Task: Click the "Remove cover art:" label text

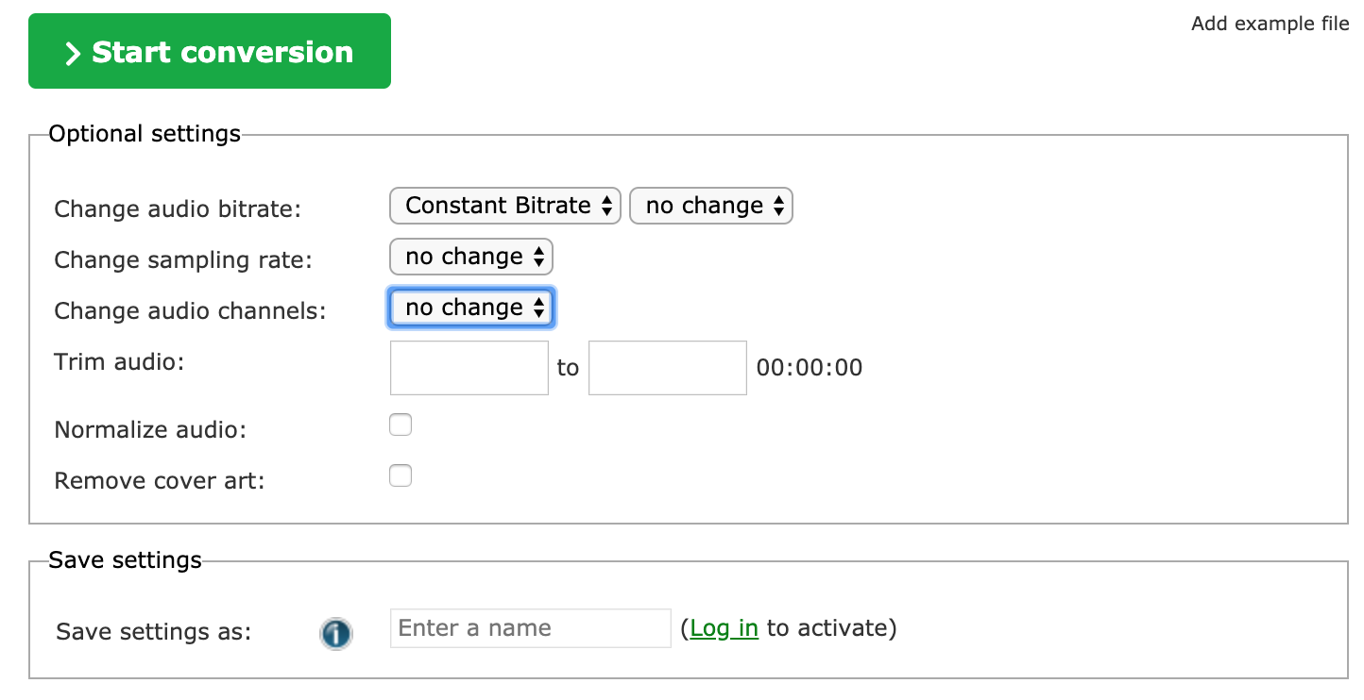Action: 160,481
